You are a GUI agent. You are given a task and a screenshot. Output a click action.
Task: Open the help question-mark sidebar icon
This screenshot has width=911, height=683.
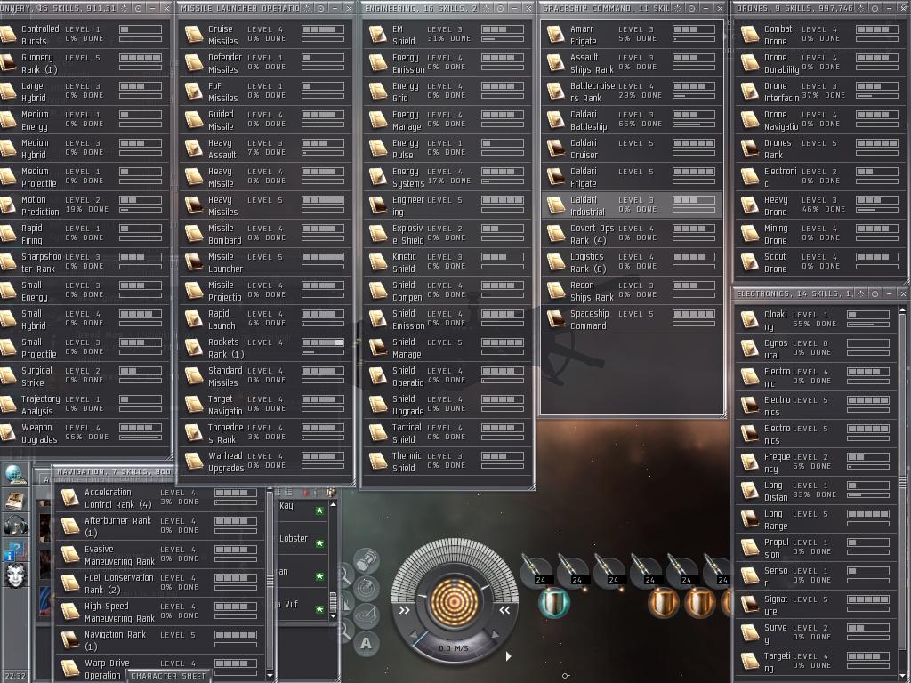15,550
